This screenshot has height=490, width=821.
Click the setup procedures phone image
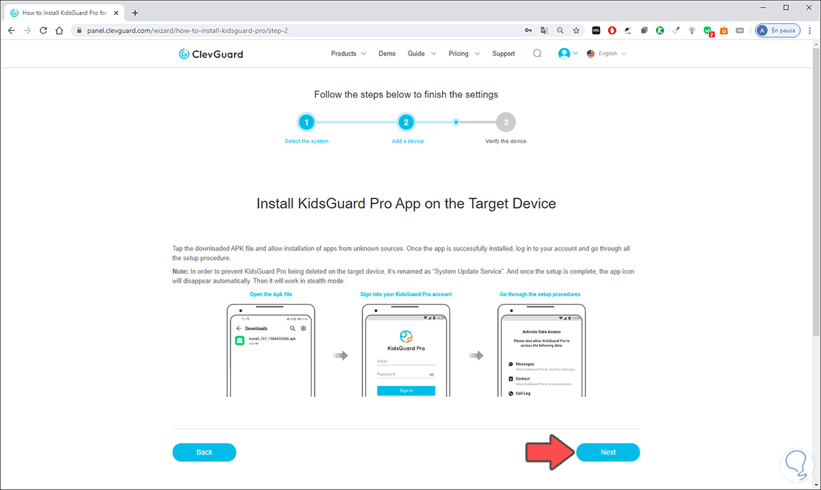tap(541, 350)
